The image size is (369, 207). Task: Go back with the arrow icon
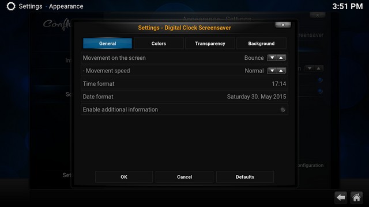[x=341, y=198]
